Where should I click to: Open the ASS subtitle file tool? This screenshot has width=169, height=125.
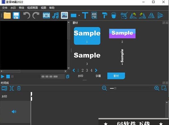(x=94, y=16)
